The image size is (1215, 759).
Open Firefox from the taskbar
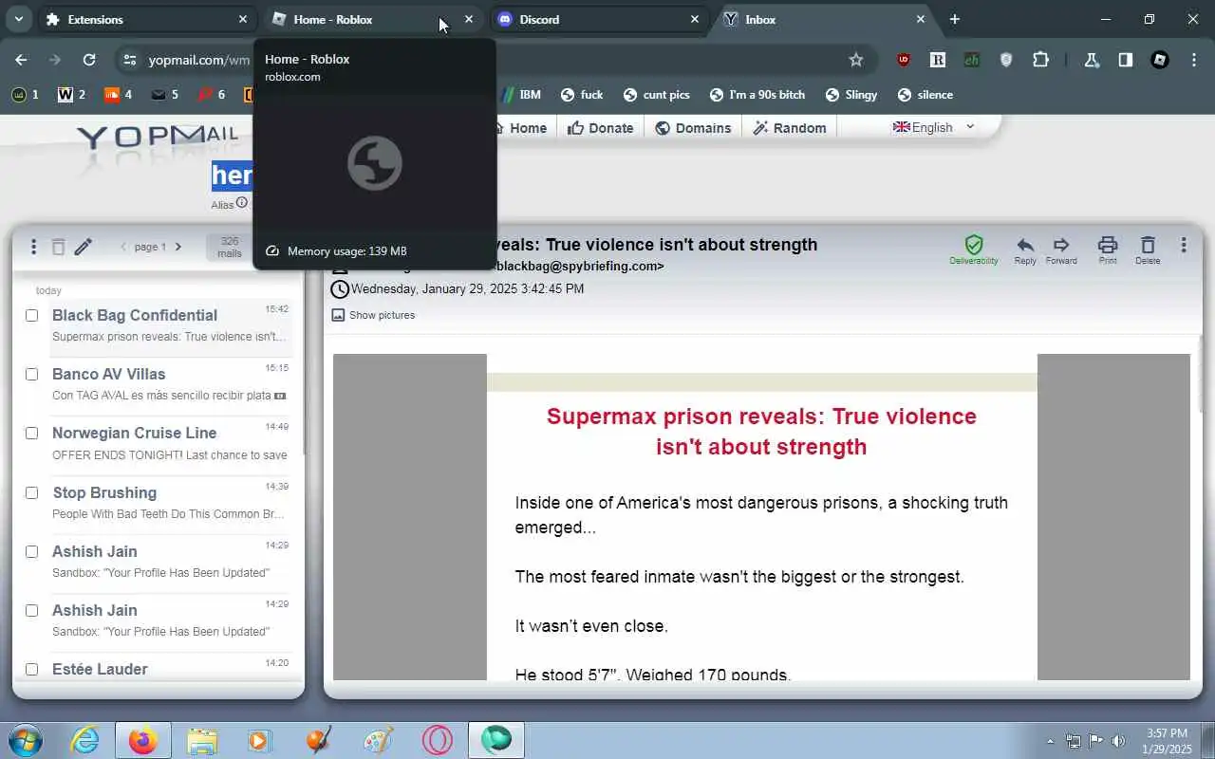(x=143, y=740)
